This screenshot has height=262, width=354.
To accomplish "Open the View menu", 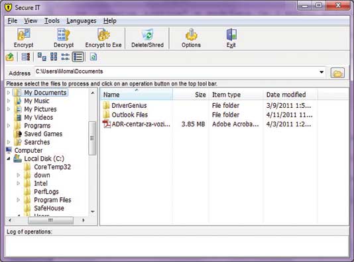I will pyautogui.click(x=30, y=21).
